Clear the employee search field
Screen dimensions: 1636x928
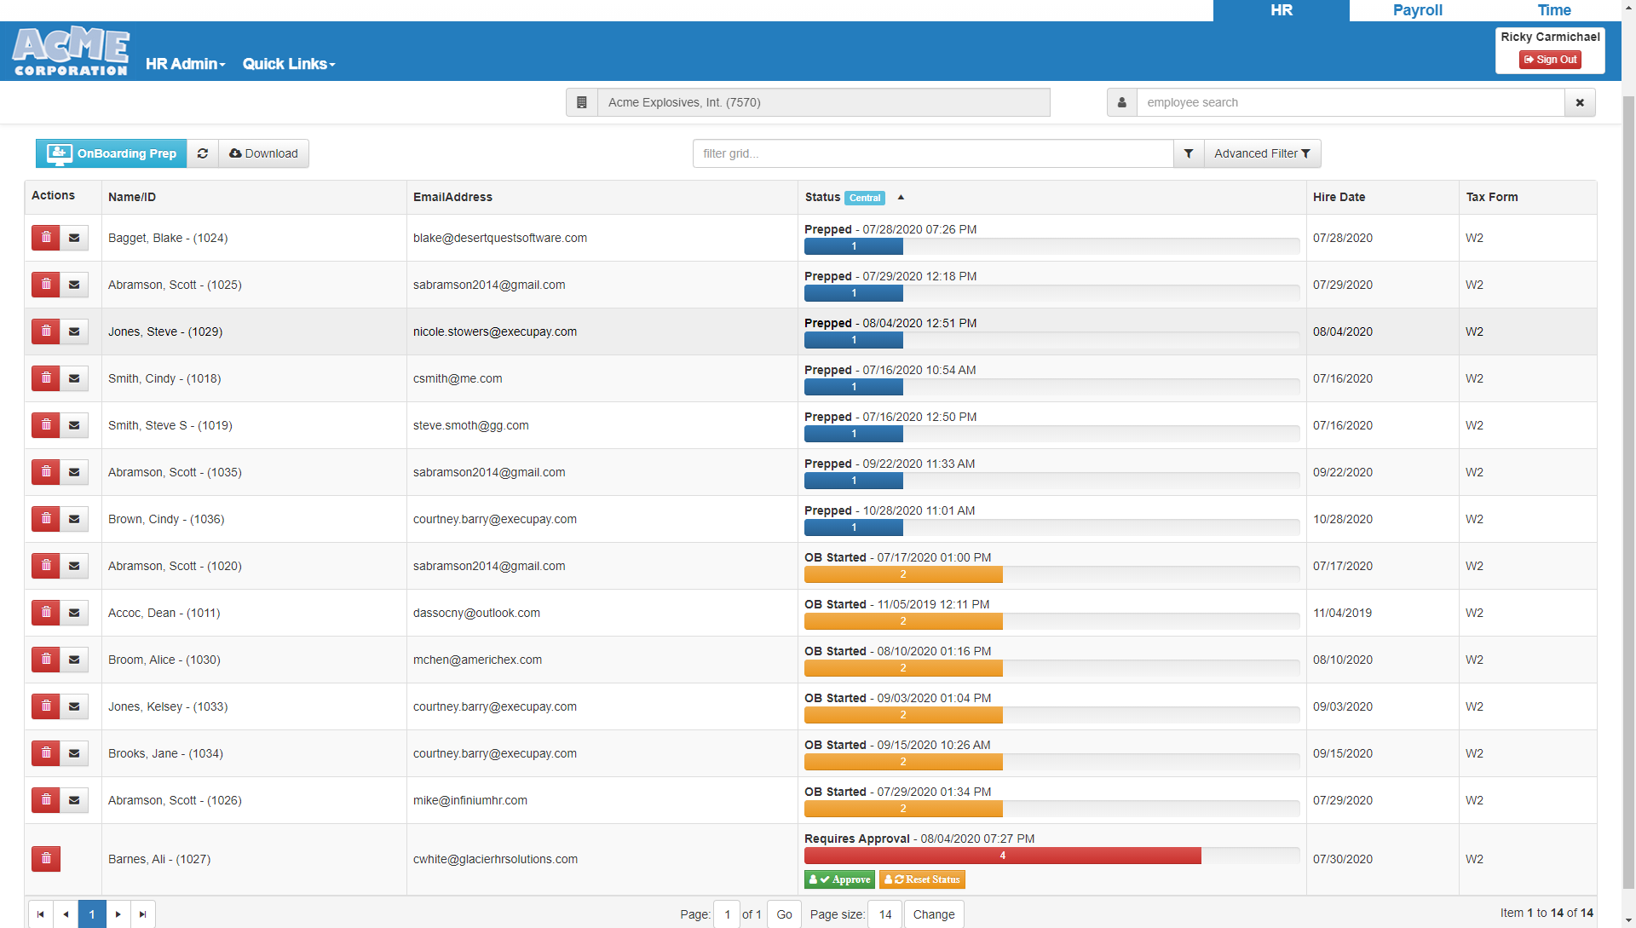tap(1581, 102)
